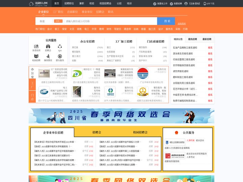
Task: Click the national emblem icon beside 公共服务
Action: coord(177,133)
